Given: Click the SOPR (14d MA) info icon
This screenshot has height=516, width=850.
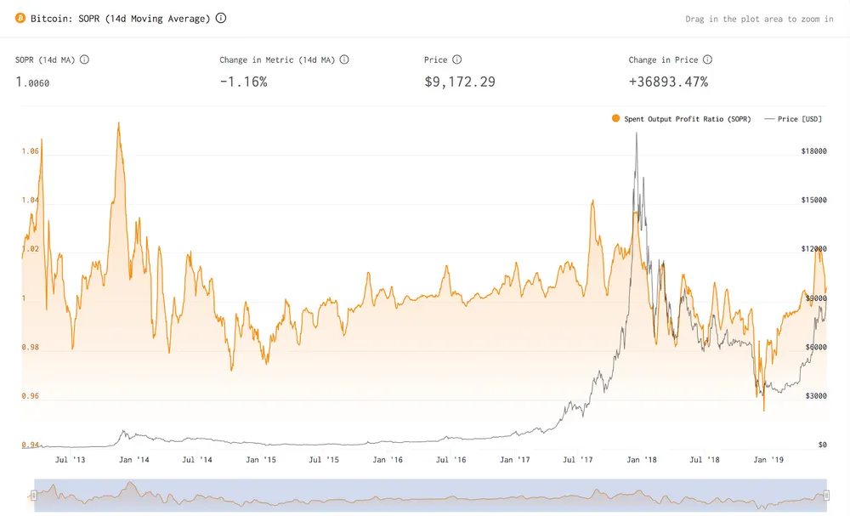Looking at the screenshot, I should point(83,60).
